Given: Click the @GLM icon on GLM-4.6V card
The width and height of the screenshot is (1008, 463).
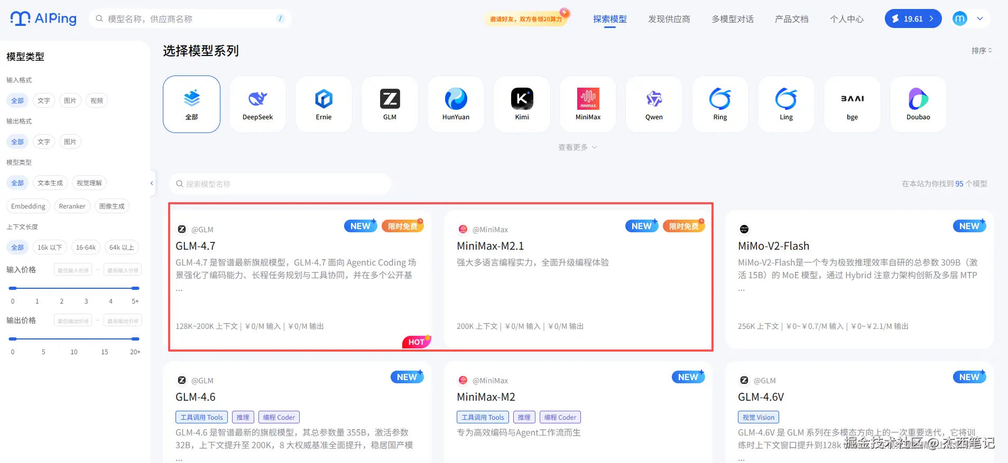Looking at the screenshot, I should 744,380.
